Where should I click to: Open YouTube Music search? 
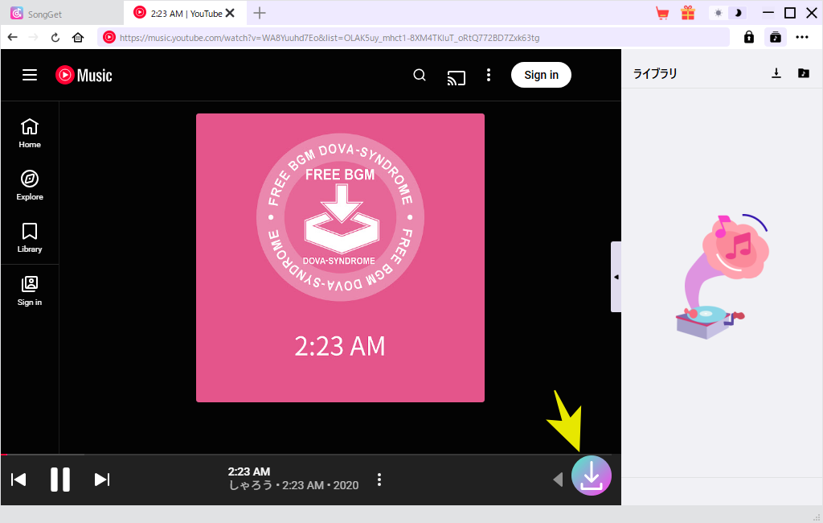pos(420,76)
